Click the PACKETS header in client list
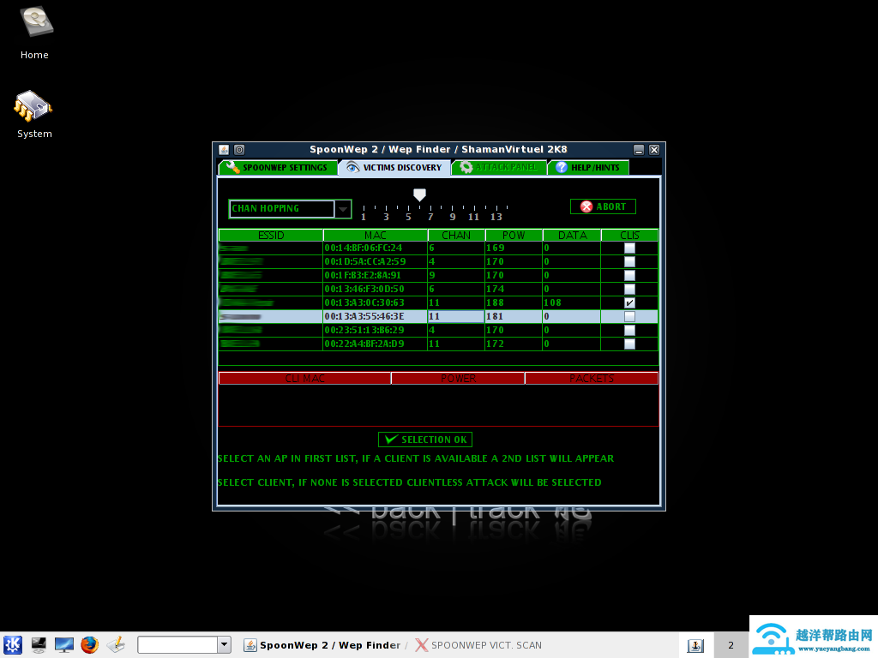878x658 pixels. coord(592,378)
